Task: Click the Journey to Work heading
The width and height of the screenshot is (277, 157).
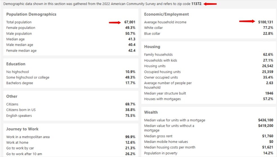Action: tap(22, 129)
